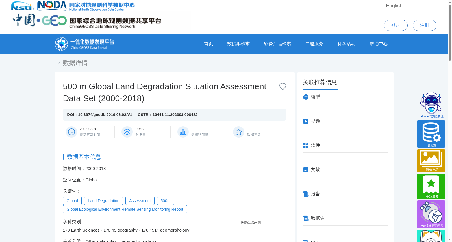Open the 影像产品检索 menu item
This screenshot has height=242, width=452.
(x=277, y=44)
